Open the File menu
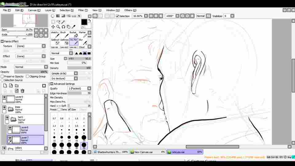This screenshot has width=295, height=166. [x=6, y=10]
